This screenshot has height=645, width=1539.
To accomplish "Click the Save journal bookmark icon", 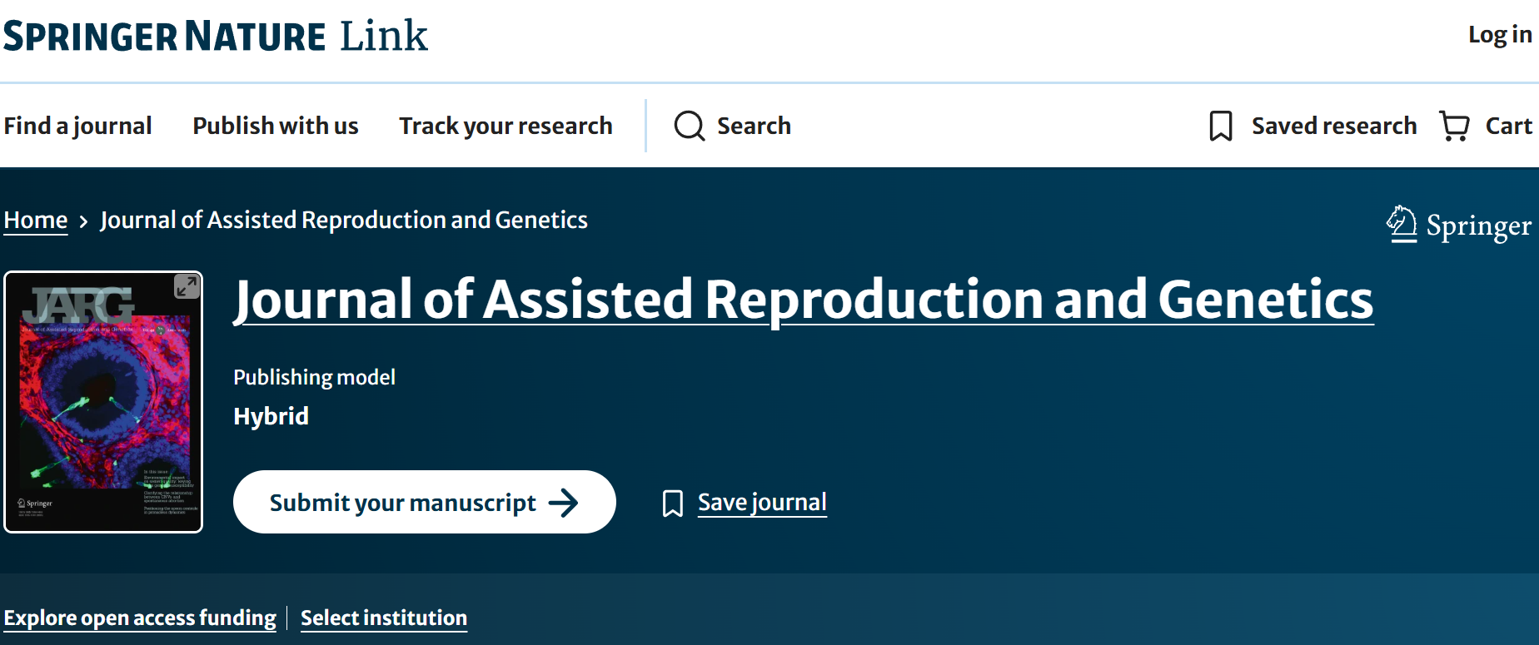I will (x=673, y=503).
